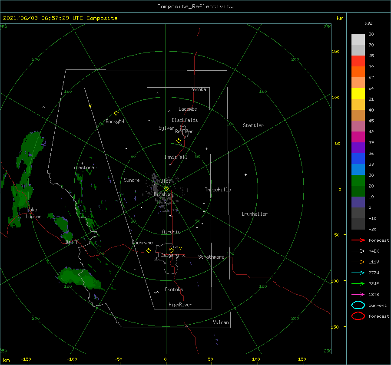This screenshot has width=391, height=365.
Task: Click the green 22JP arrow in legend
Action: (358, 283)
